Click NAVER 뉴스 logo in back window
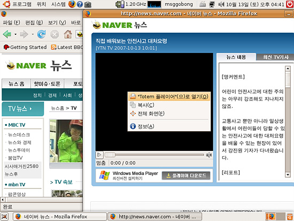The height and width of the screenshot is (221, 294). click(39, 66)
